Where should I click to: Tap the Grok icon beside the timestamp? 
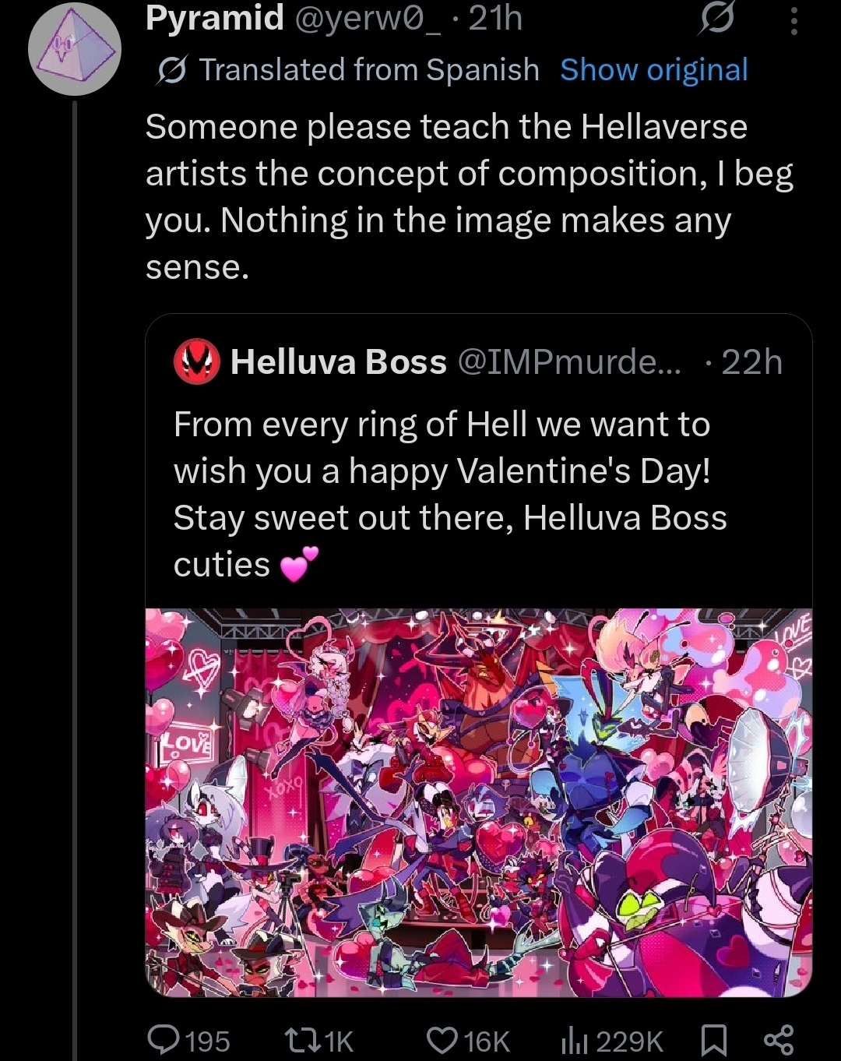point(716,19)
